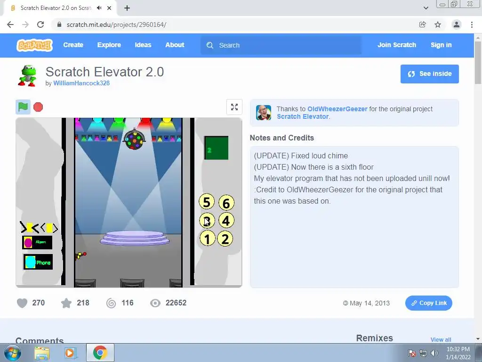The image size is (482, 362).
Task: Select elevator floor button 2
Action: (225, 239)
